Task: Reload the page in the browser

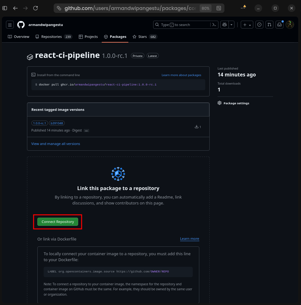Action: pos(35,8)
